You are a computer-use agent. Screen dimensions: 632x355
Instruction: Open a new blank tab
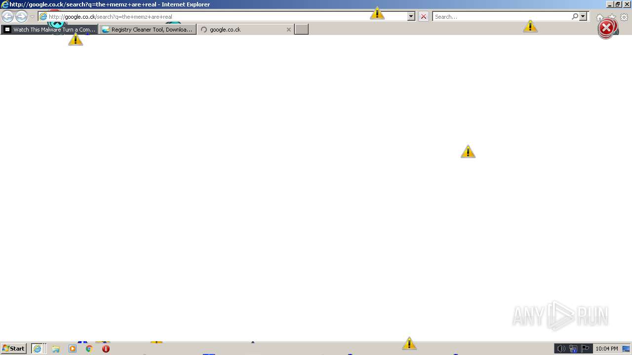tap(302, 30)
